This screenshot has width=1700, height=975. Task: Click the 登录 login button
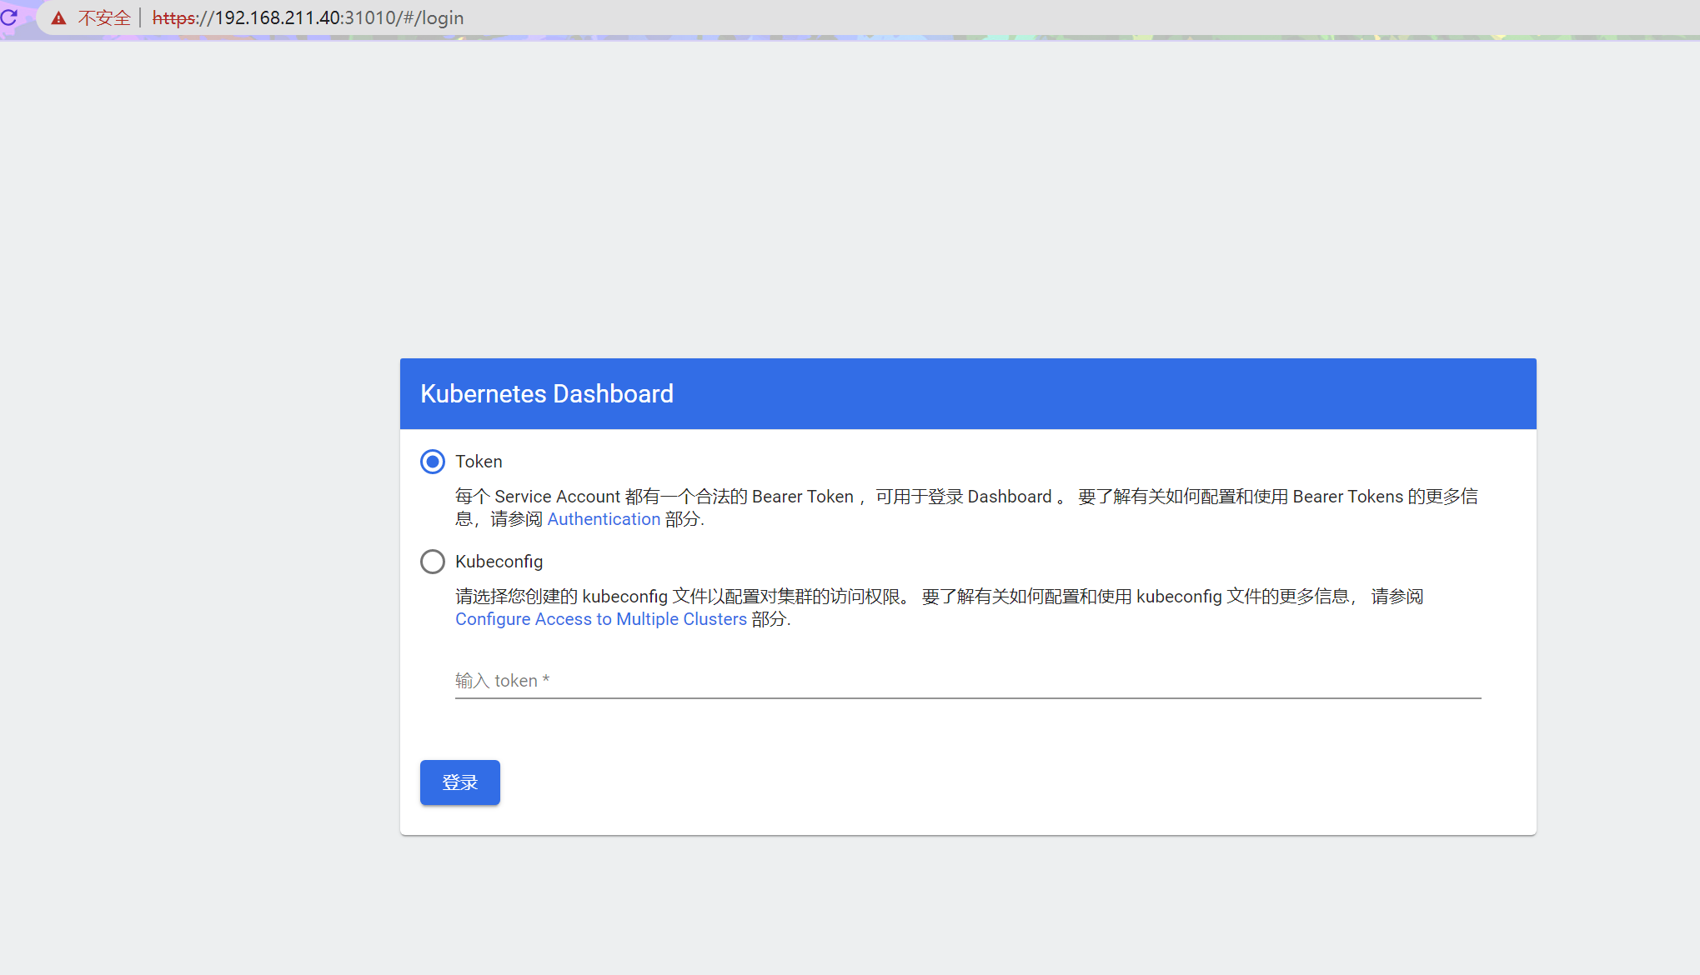tap(460, 782)
